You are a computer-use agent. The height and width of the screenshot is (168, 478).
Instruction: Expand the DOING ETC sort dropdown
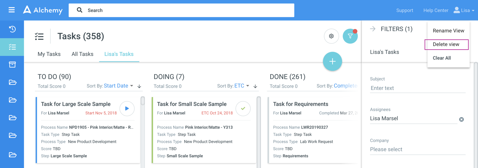coord(242,86)
